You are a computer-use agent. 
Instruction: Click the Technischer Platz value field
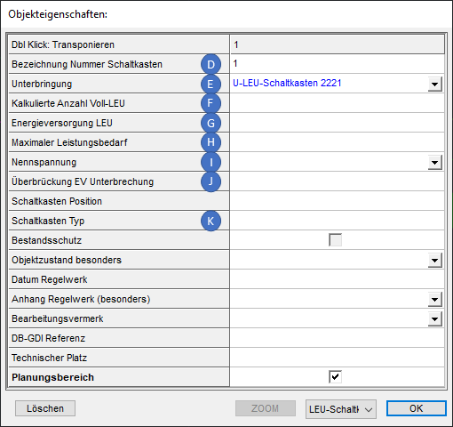click(x=338, y=358)
